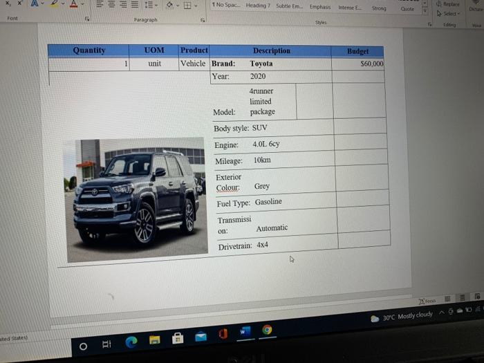Open Task View on taskbar
Image resolution: width=484 pixels, height=363 pixels.
106,344
